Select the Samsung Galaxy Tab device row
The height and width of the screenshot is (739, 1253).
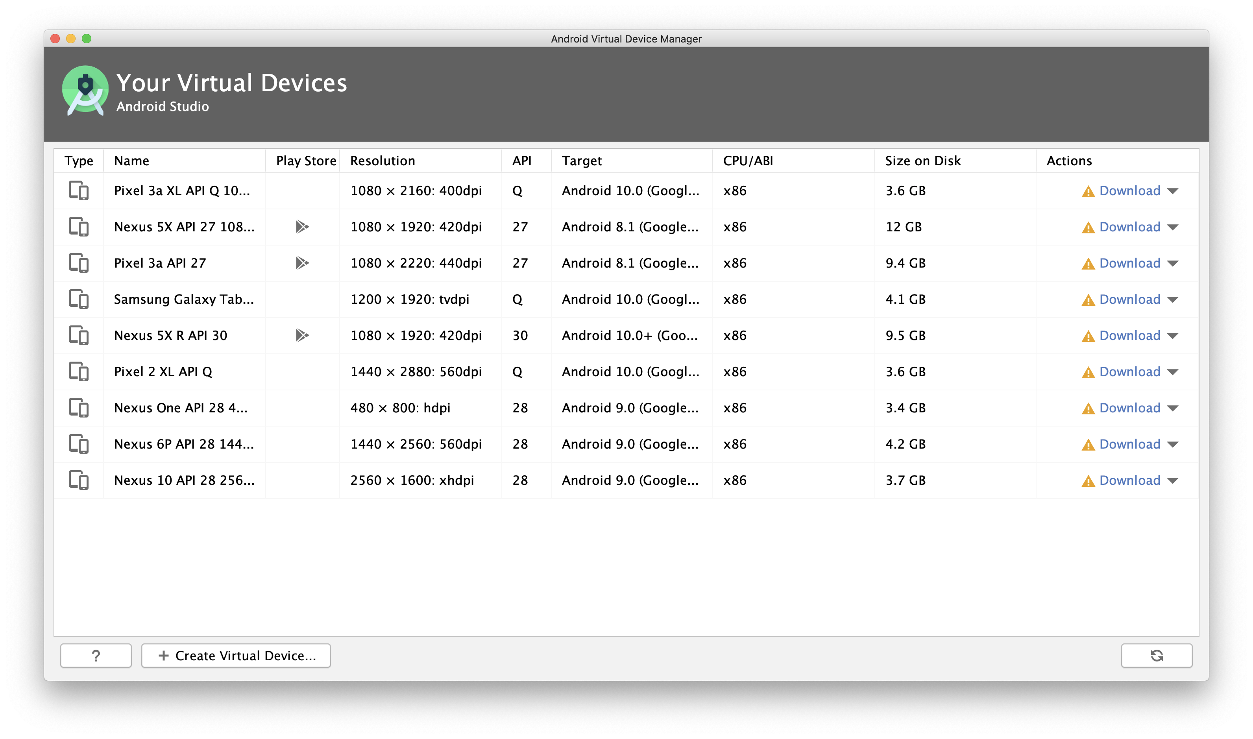183,299
